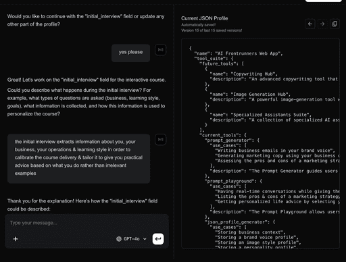Go to the previous saved JSON version
The height and width of the screenshot is (262, 346).
pos(310,24)
